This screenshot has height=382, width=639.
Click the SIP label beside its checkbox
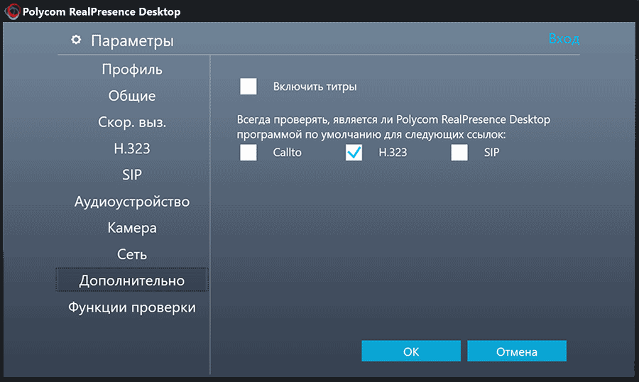tap(491, 153)
